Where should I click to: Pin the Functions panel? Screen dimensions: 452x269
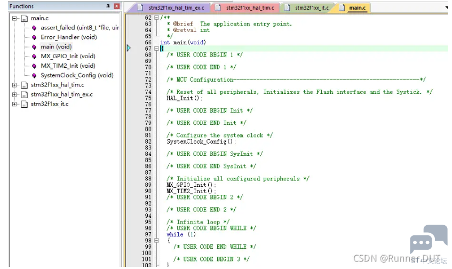108,6
